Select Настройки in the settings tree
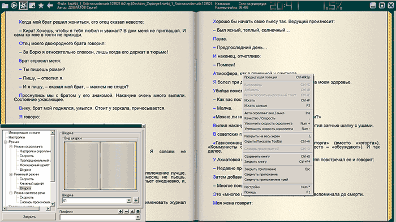This screenshot has height=222, width=396. [x=16, y=137]
